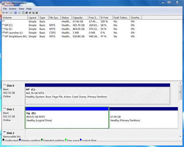
Task: Click the Disk 1 label panel
Action: point(13,118)
